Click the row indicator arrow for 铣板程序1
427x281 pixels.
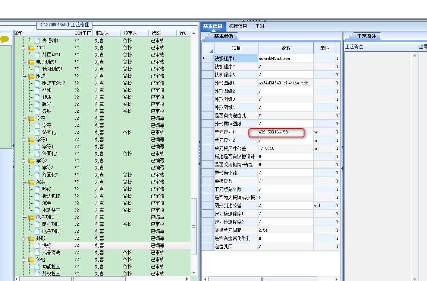point(204,58)
